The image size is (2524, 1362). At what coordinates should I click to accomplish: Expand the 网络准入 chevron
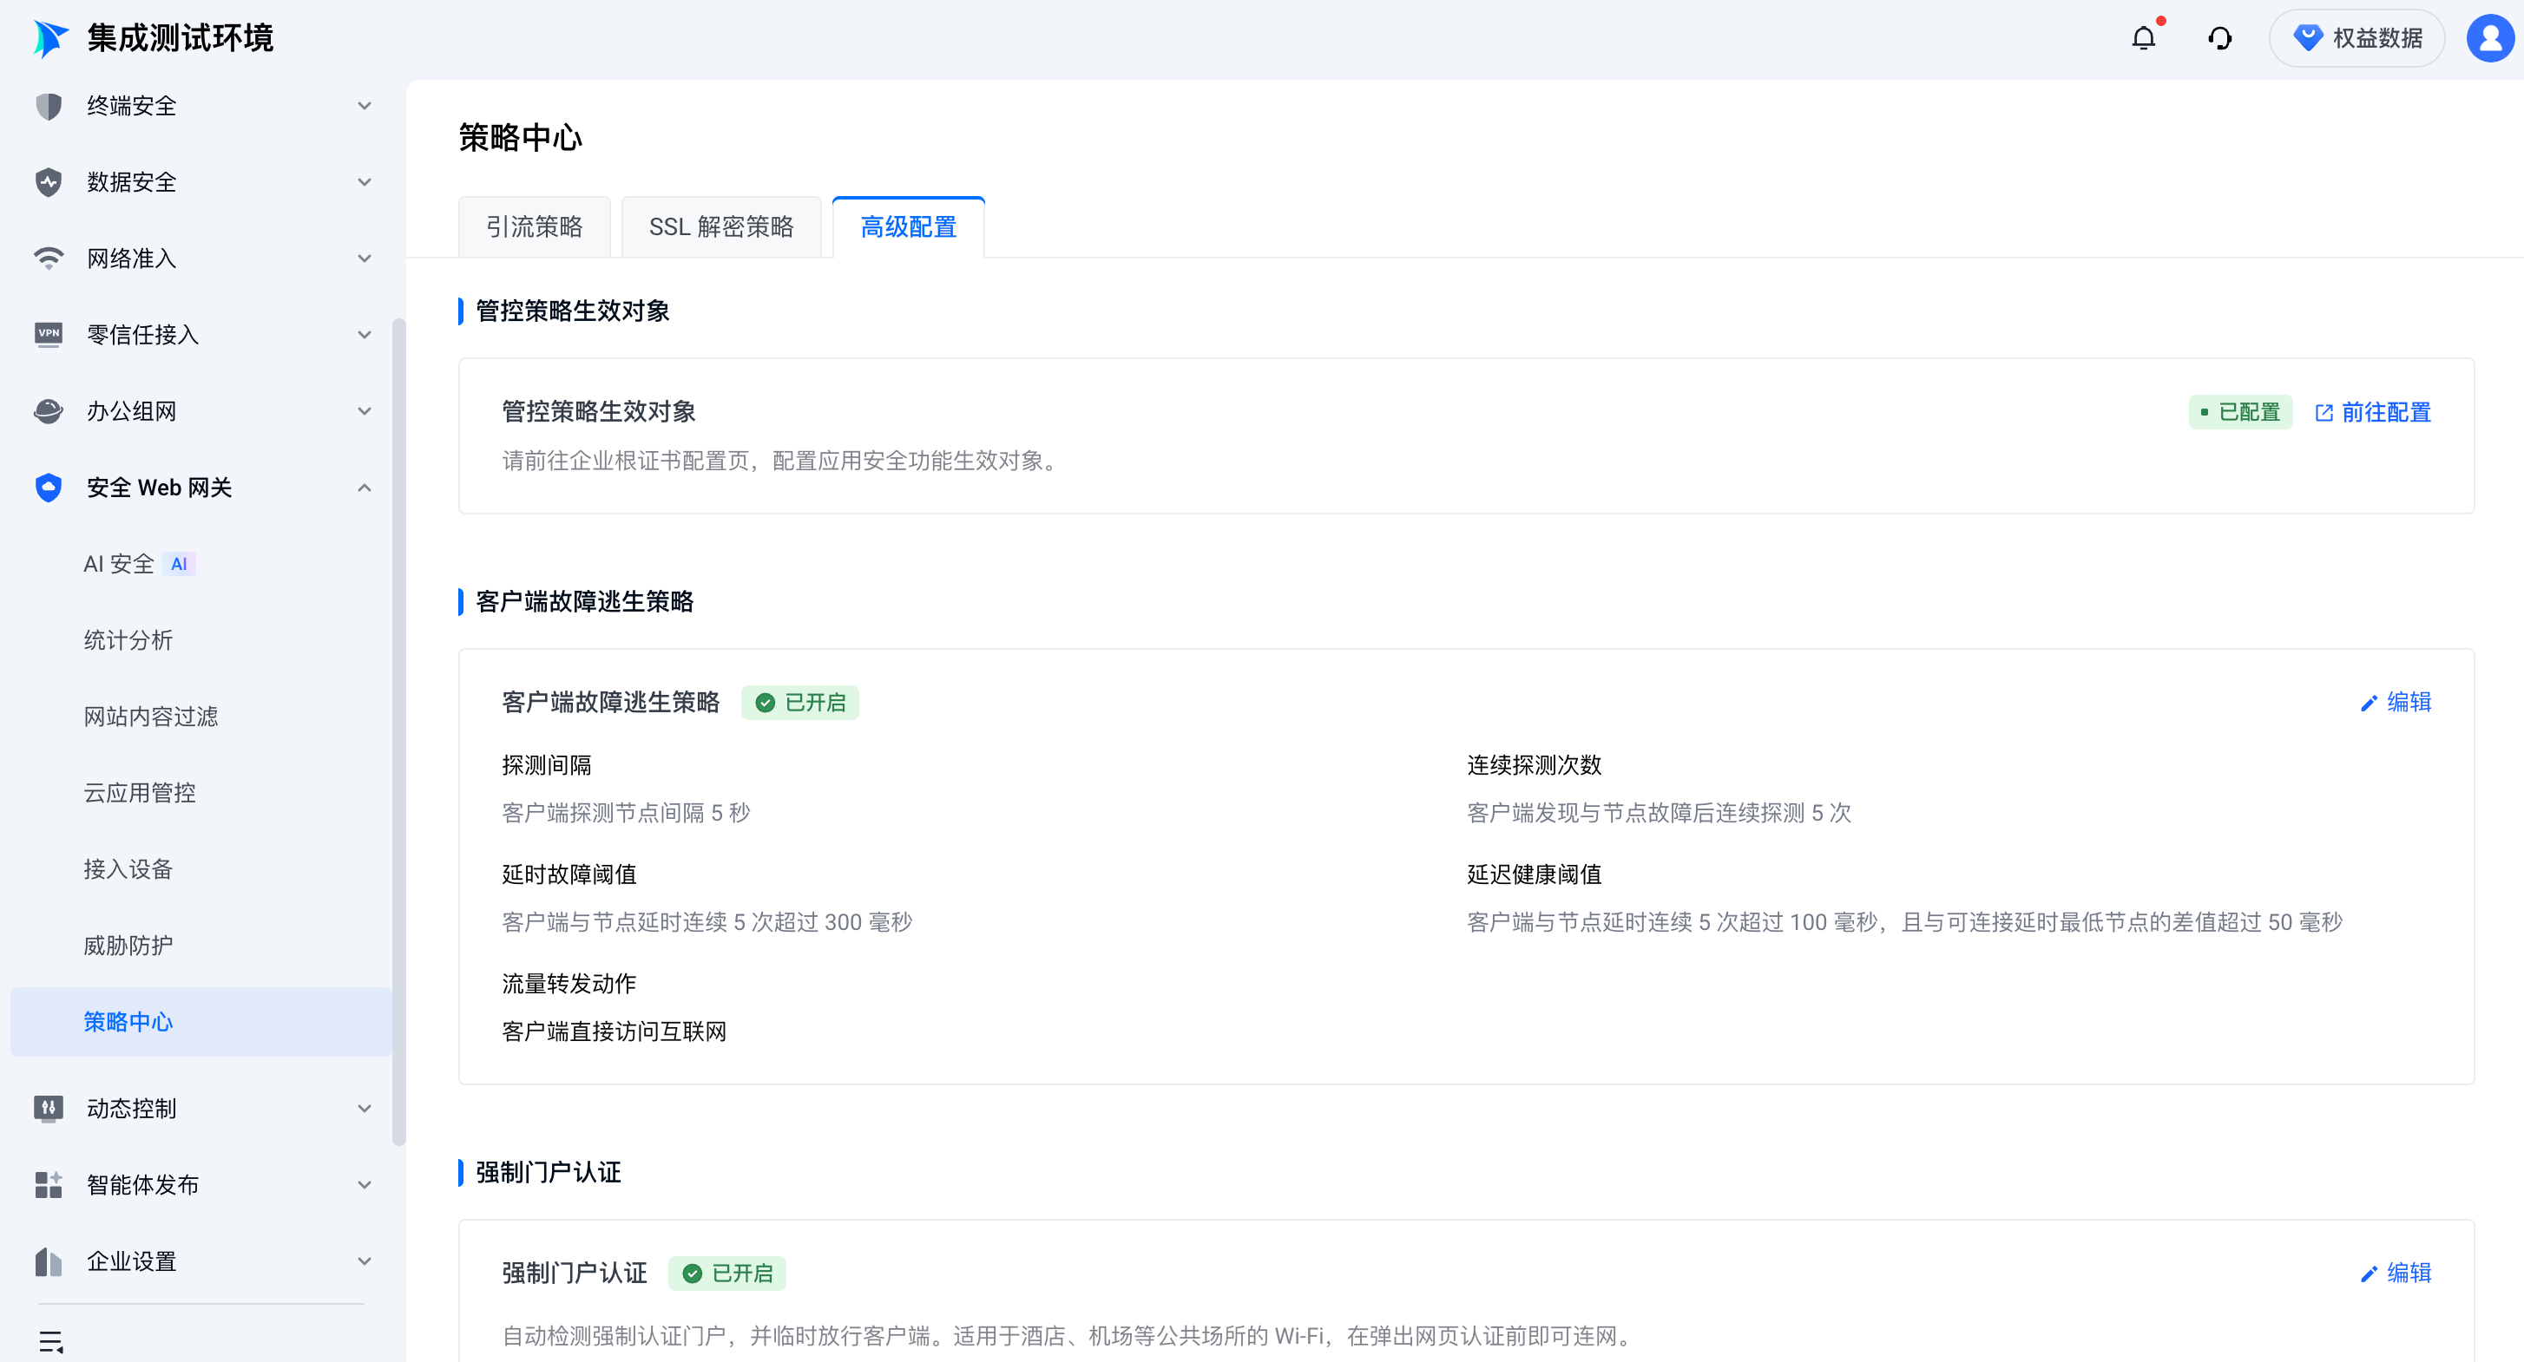tap(365, 259)
